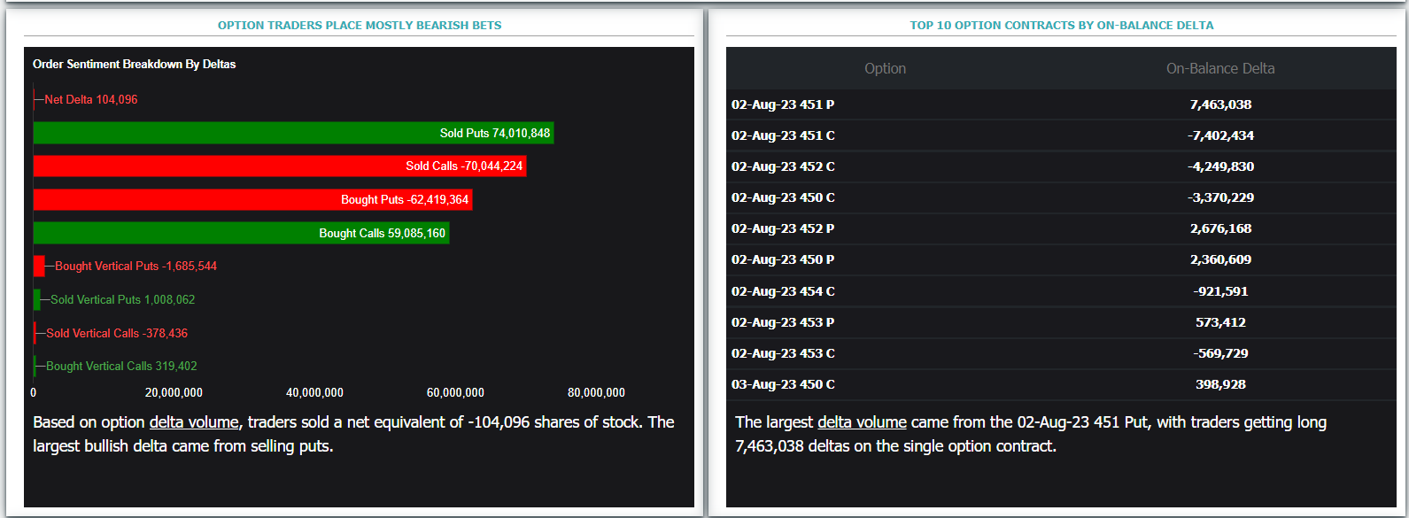The width and height of the screenshot is (1409, 518).
Task: Select the 03-Aug-23 450 C contract row
Action: click(x=1061, y=384)
